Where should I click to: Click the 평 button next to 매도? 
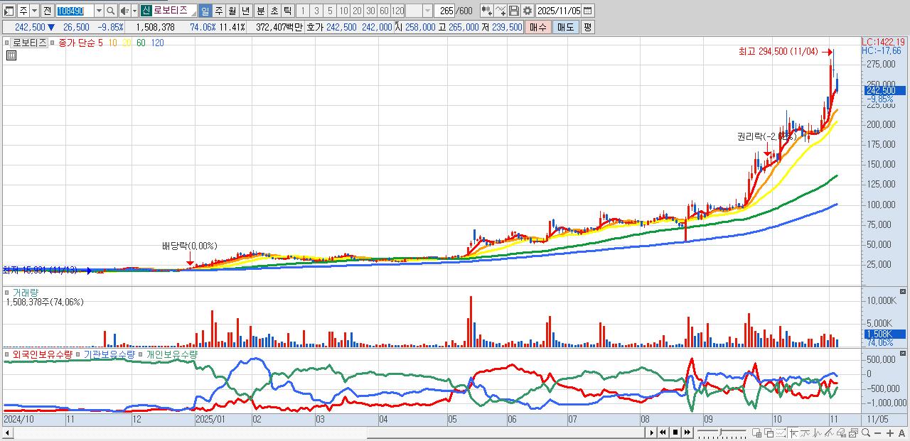(x=587, y=27)
